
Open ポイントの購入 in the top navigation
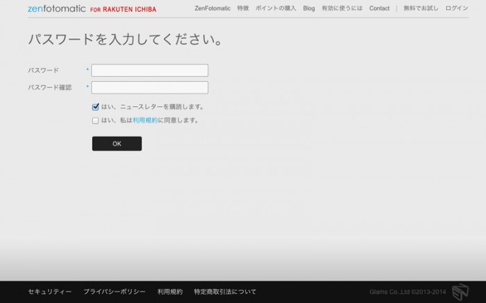(x=276, y=9)
